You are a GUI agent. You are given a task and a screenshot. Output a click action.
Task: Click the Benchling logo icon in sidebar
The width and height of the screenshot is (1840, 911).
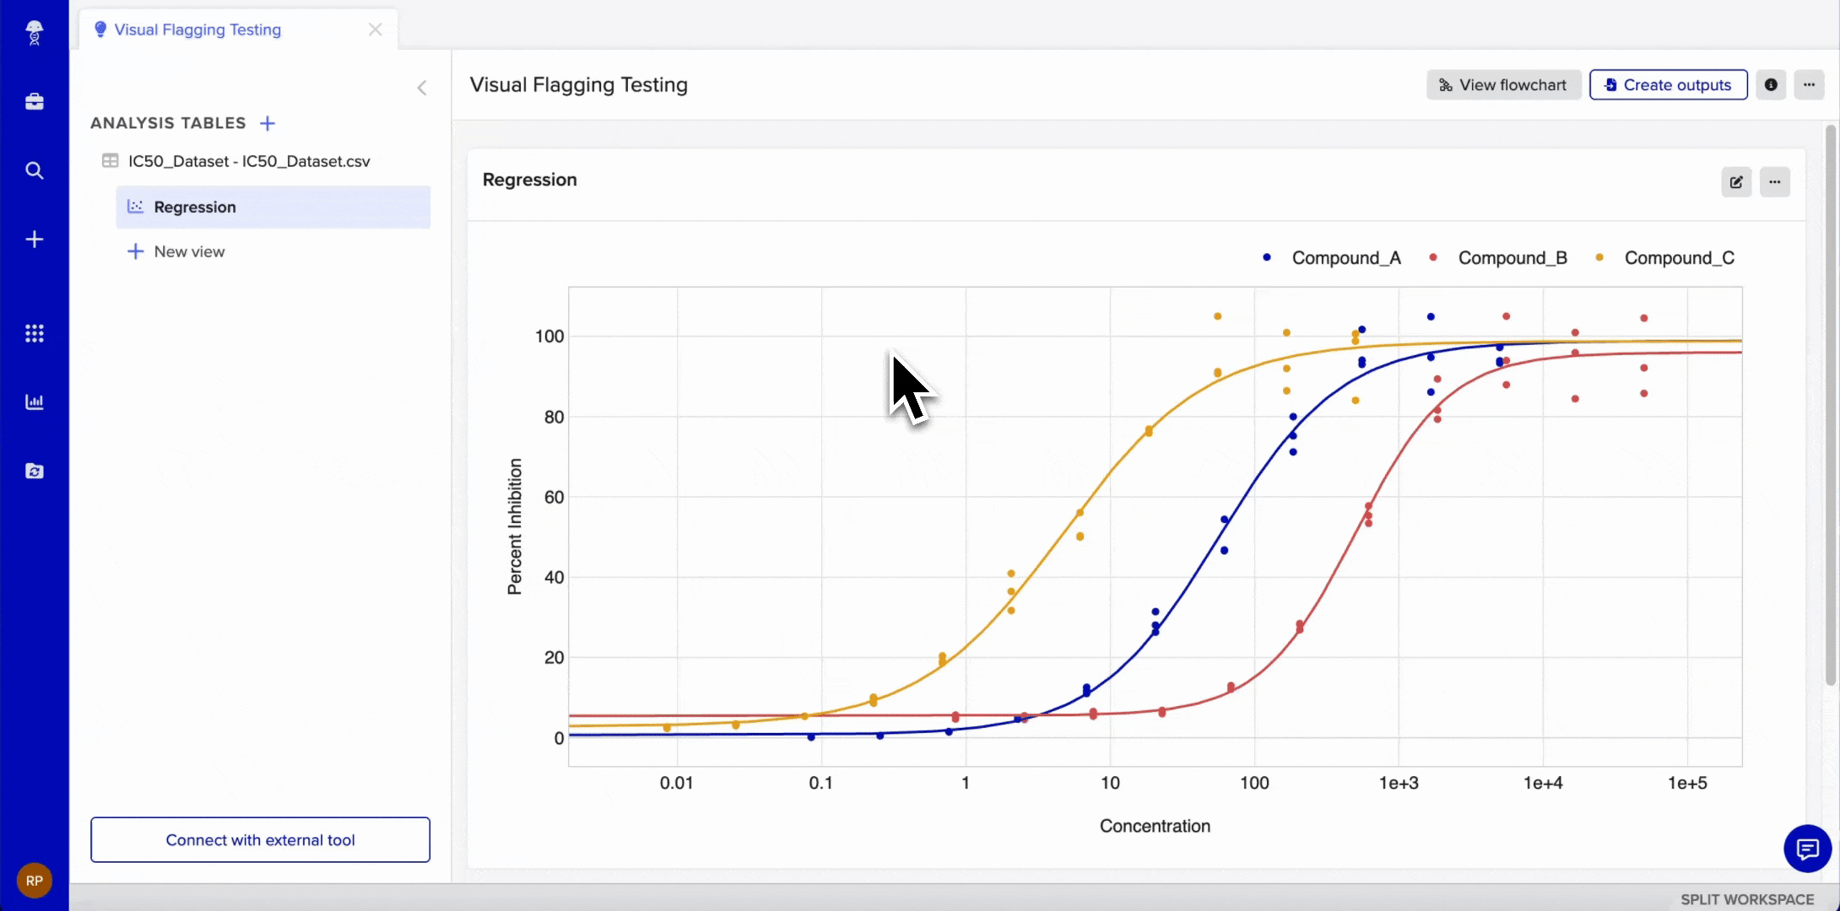[34, 33]
